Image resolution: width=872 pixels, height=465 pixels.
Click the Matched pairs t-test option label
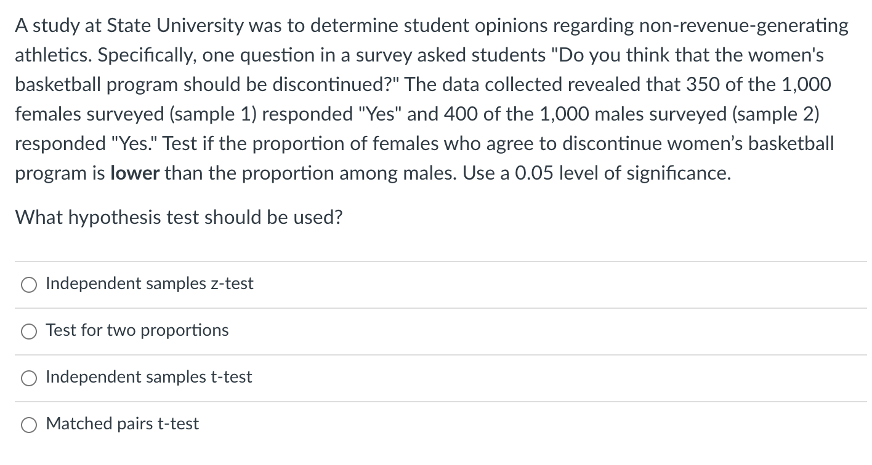tap(122, 424)
